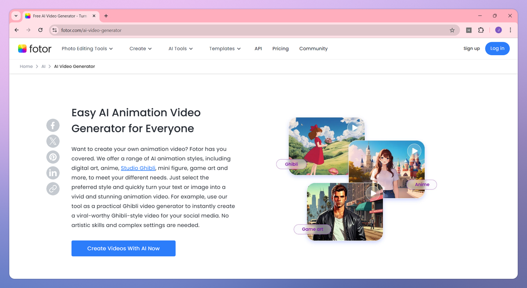
Task: Reload the page
Action: click(x=40, y=30)
